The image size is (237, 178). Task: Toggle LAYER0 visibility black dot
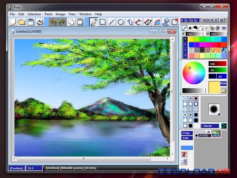(x=196, y=135)
